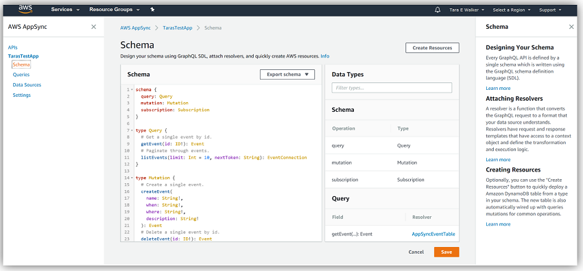Viewport: 583px width, 271px height.
Task: Close the AWS AppSync sidebar panel
Action: tap(94, 27)
